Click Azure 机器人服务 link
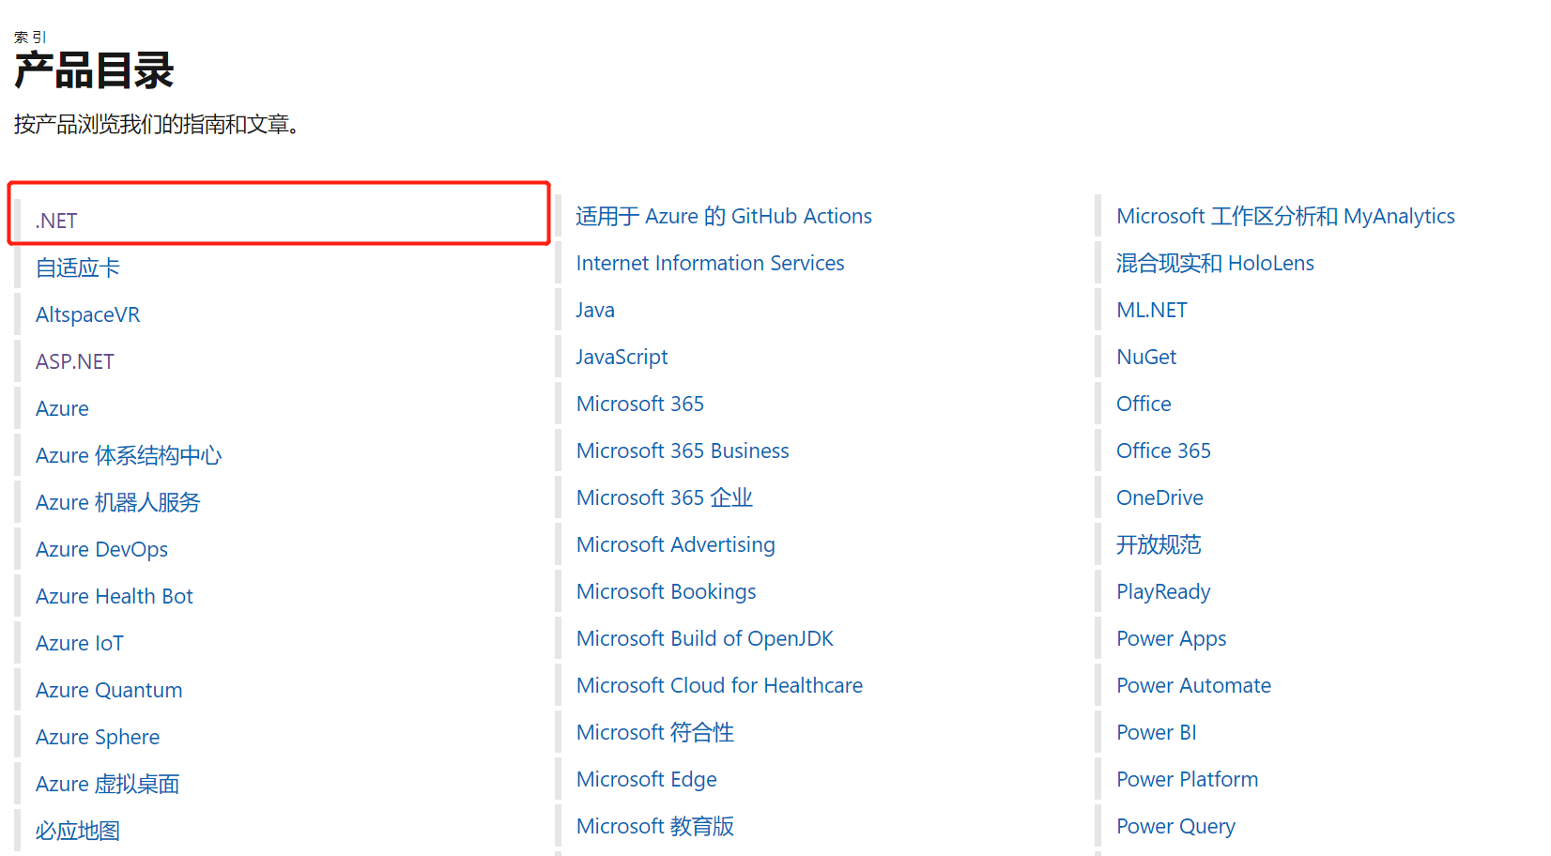The height and width of the screenshot is (856, 1551). (x=118, y=502)
